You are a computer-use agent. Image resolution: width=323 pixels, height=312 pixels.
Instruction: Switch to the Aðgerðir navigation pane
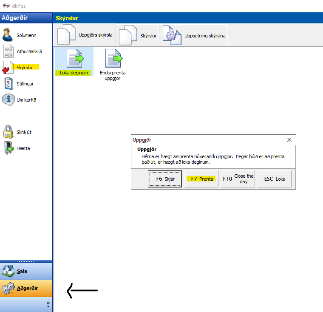click(x=26, y=288)
